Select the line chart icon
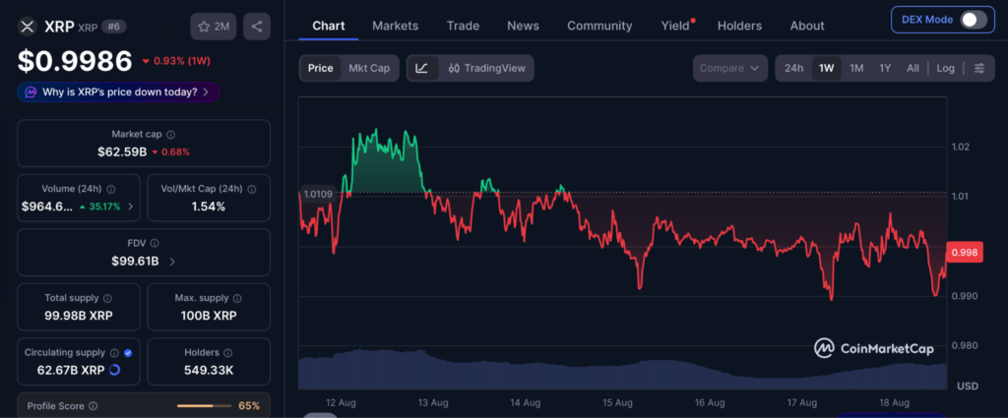The height and width of the screenshot is (418, 1008). click(x=422, y=68)
